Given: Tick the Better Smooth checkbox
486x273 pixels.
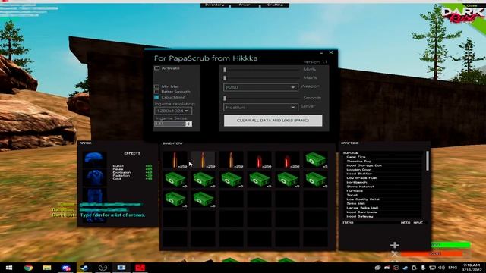Looking at the screenshot, I should 157,92.
